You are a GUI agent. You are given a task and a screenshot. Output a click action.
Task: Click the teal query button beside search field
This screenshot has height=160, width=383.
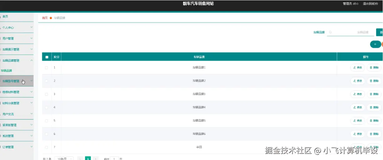pyautogui.click(x=380, y=32)
